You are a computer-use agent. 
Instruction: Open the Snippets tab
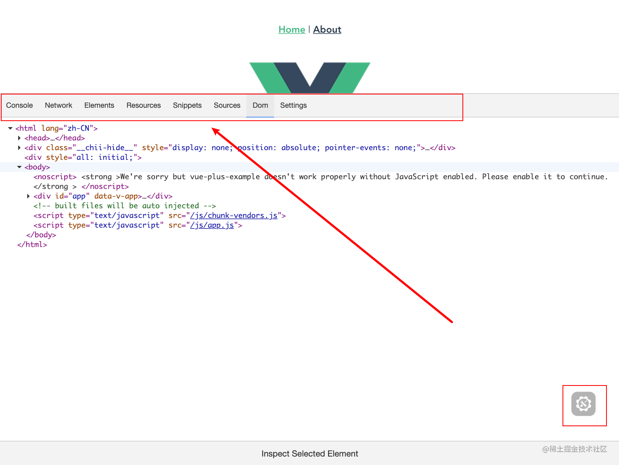(x=187, y=105)
